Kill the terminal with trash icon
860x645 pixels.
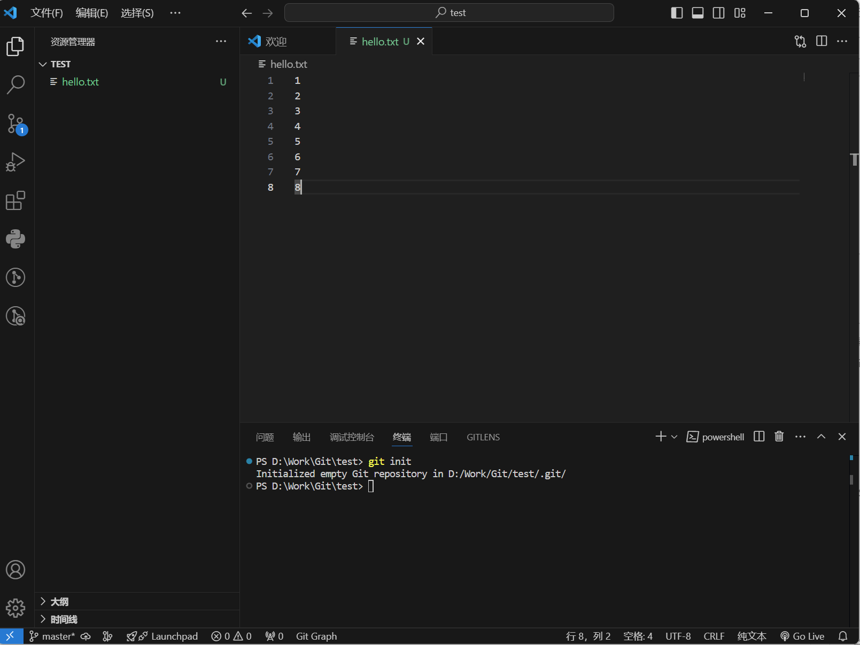pyautogui.click(x=779, y=437)
